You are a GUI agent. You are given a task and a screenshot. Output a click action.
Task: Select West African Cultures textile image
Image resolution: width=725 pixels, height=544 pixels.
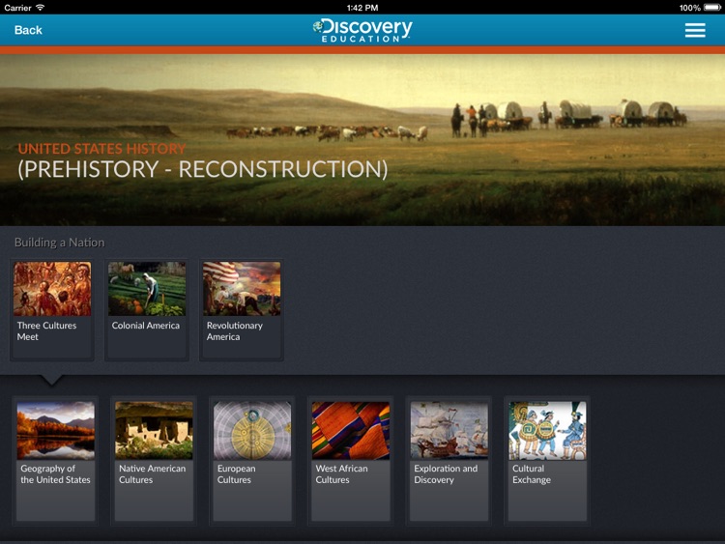(x=351, y=430)
